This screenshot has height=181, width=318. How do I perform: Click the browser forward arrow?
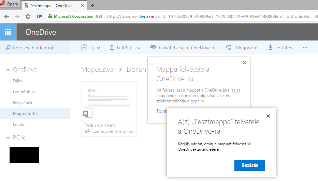point(17,16)
